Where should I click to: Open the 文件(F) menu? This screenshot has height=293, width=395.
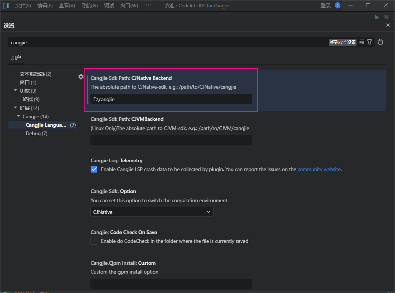coord(23,5)
